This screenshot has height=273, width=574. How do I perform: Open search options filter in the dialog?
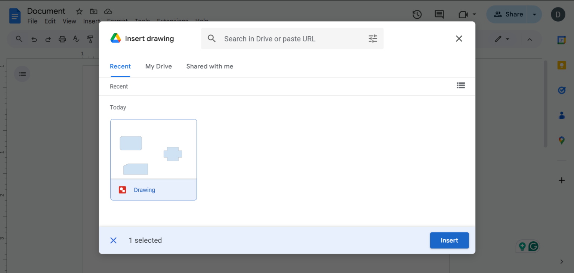click(x=373, y=38)
